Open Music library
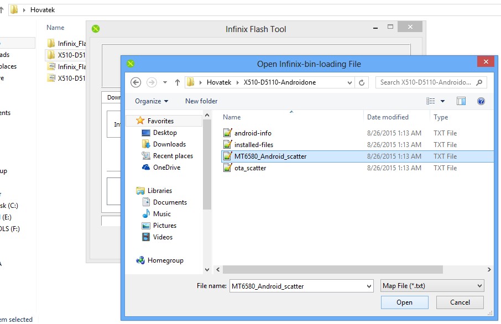 pyautogui.click(x=161, y=214)
